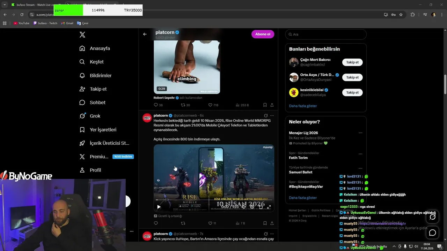This screenshot has width=447, height=251.
Task: Open floating Grok button at bottom right
Action: [x=433, y=217]
